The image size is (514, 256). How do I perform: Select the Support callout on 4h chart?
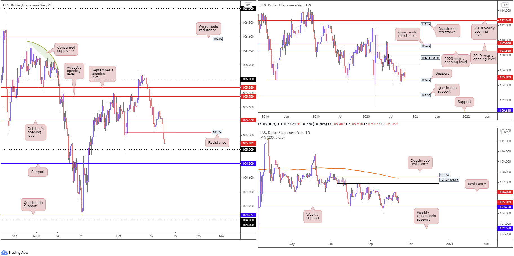click(x=38, y=172)
